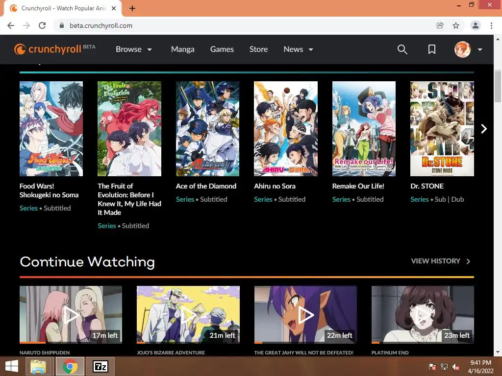502x376 pixels.
Task: Click the browser back arrow
Action: [x=11, y=25]
